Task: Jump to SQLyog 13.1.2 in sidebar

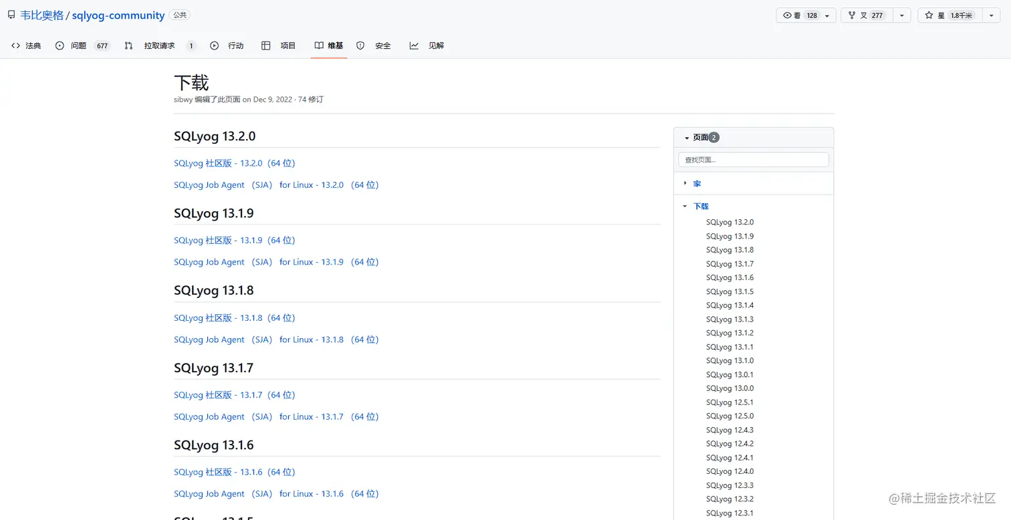Action: (729, 333)
